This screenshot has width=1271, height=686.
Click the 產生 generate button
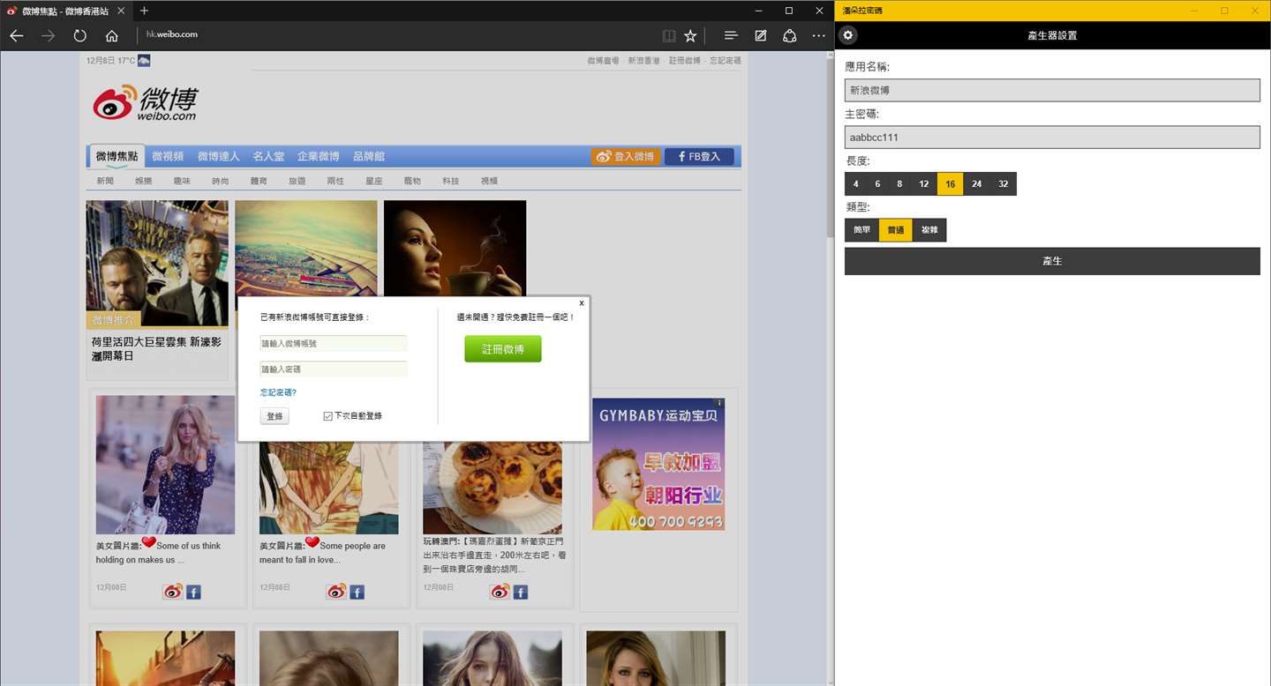tap(1052, 261)
